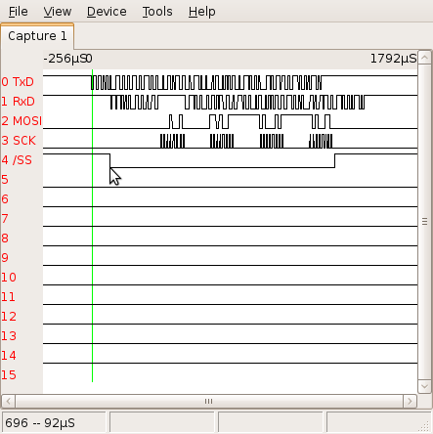Select the 3 SCK channel label
The image size is (433, 434).
[19, 141]
